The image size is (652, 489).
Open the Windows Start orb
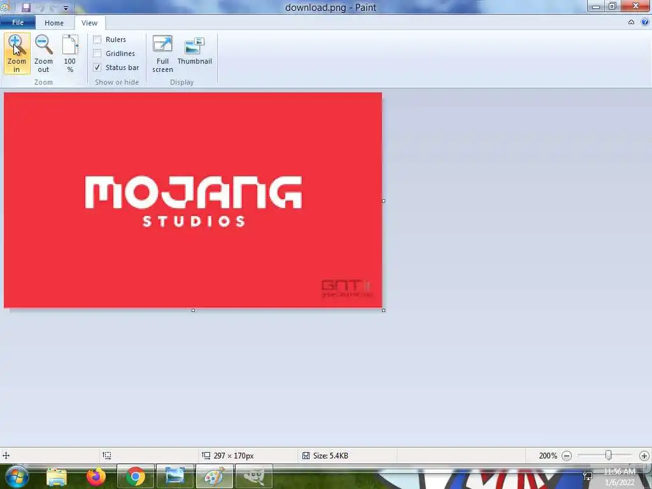[x=17, y=476]
